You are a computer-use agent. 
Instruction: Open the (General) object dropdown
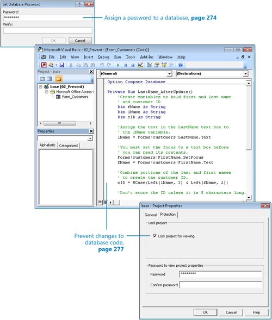coord(136,74)
